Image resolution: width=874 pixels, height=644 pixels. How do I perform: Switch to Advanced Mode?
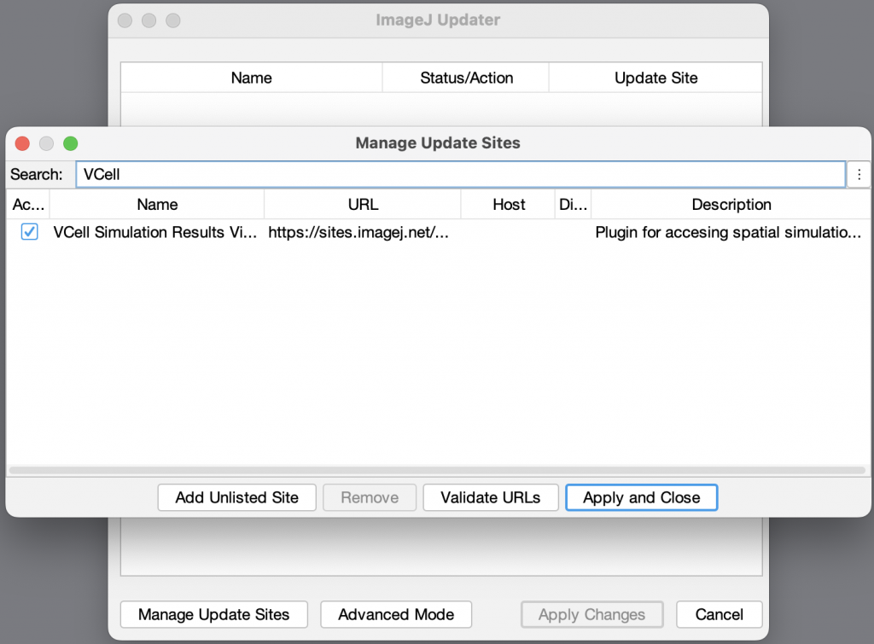click(x=395, y=614)
